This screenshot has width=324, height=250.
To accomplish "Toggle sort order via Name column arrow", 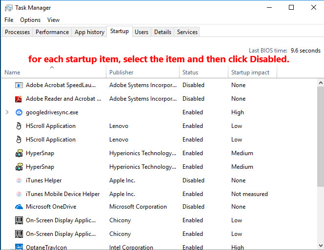I will coord(52,67).
